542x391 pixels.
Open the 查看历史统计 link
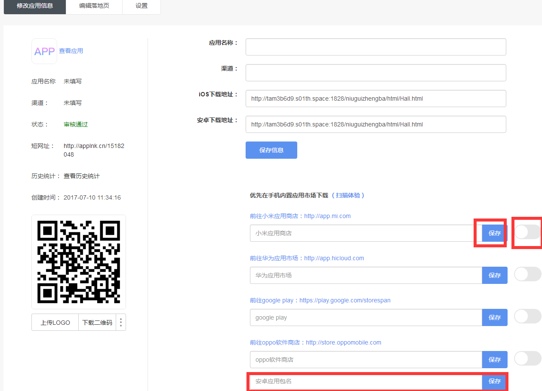82,176
